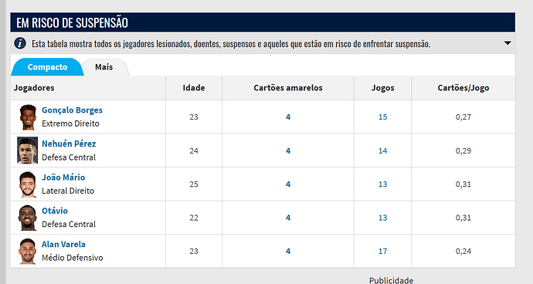533x284 pixels.
Task: Sort by Cartões amarelos column header
Action: (288, 88)
